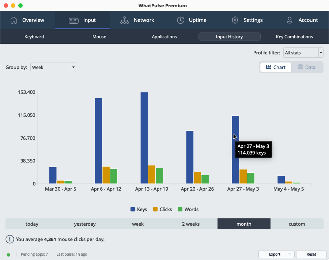Expand the Export button arrow

click(x=290, y=254)
